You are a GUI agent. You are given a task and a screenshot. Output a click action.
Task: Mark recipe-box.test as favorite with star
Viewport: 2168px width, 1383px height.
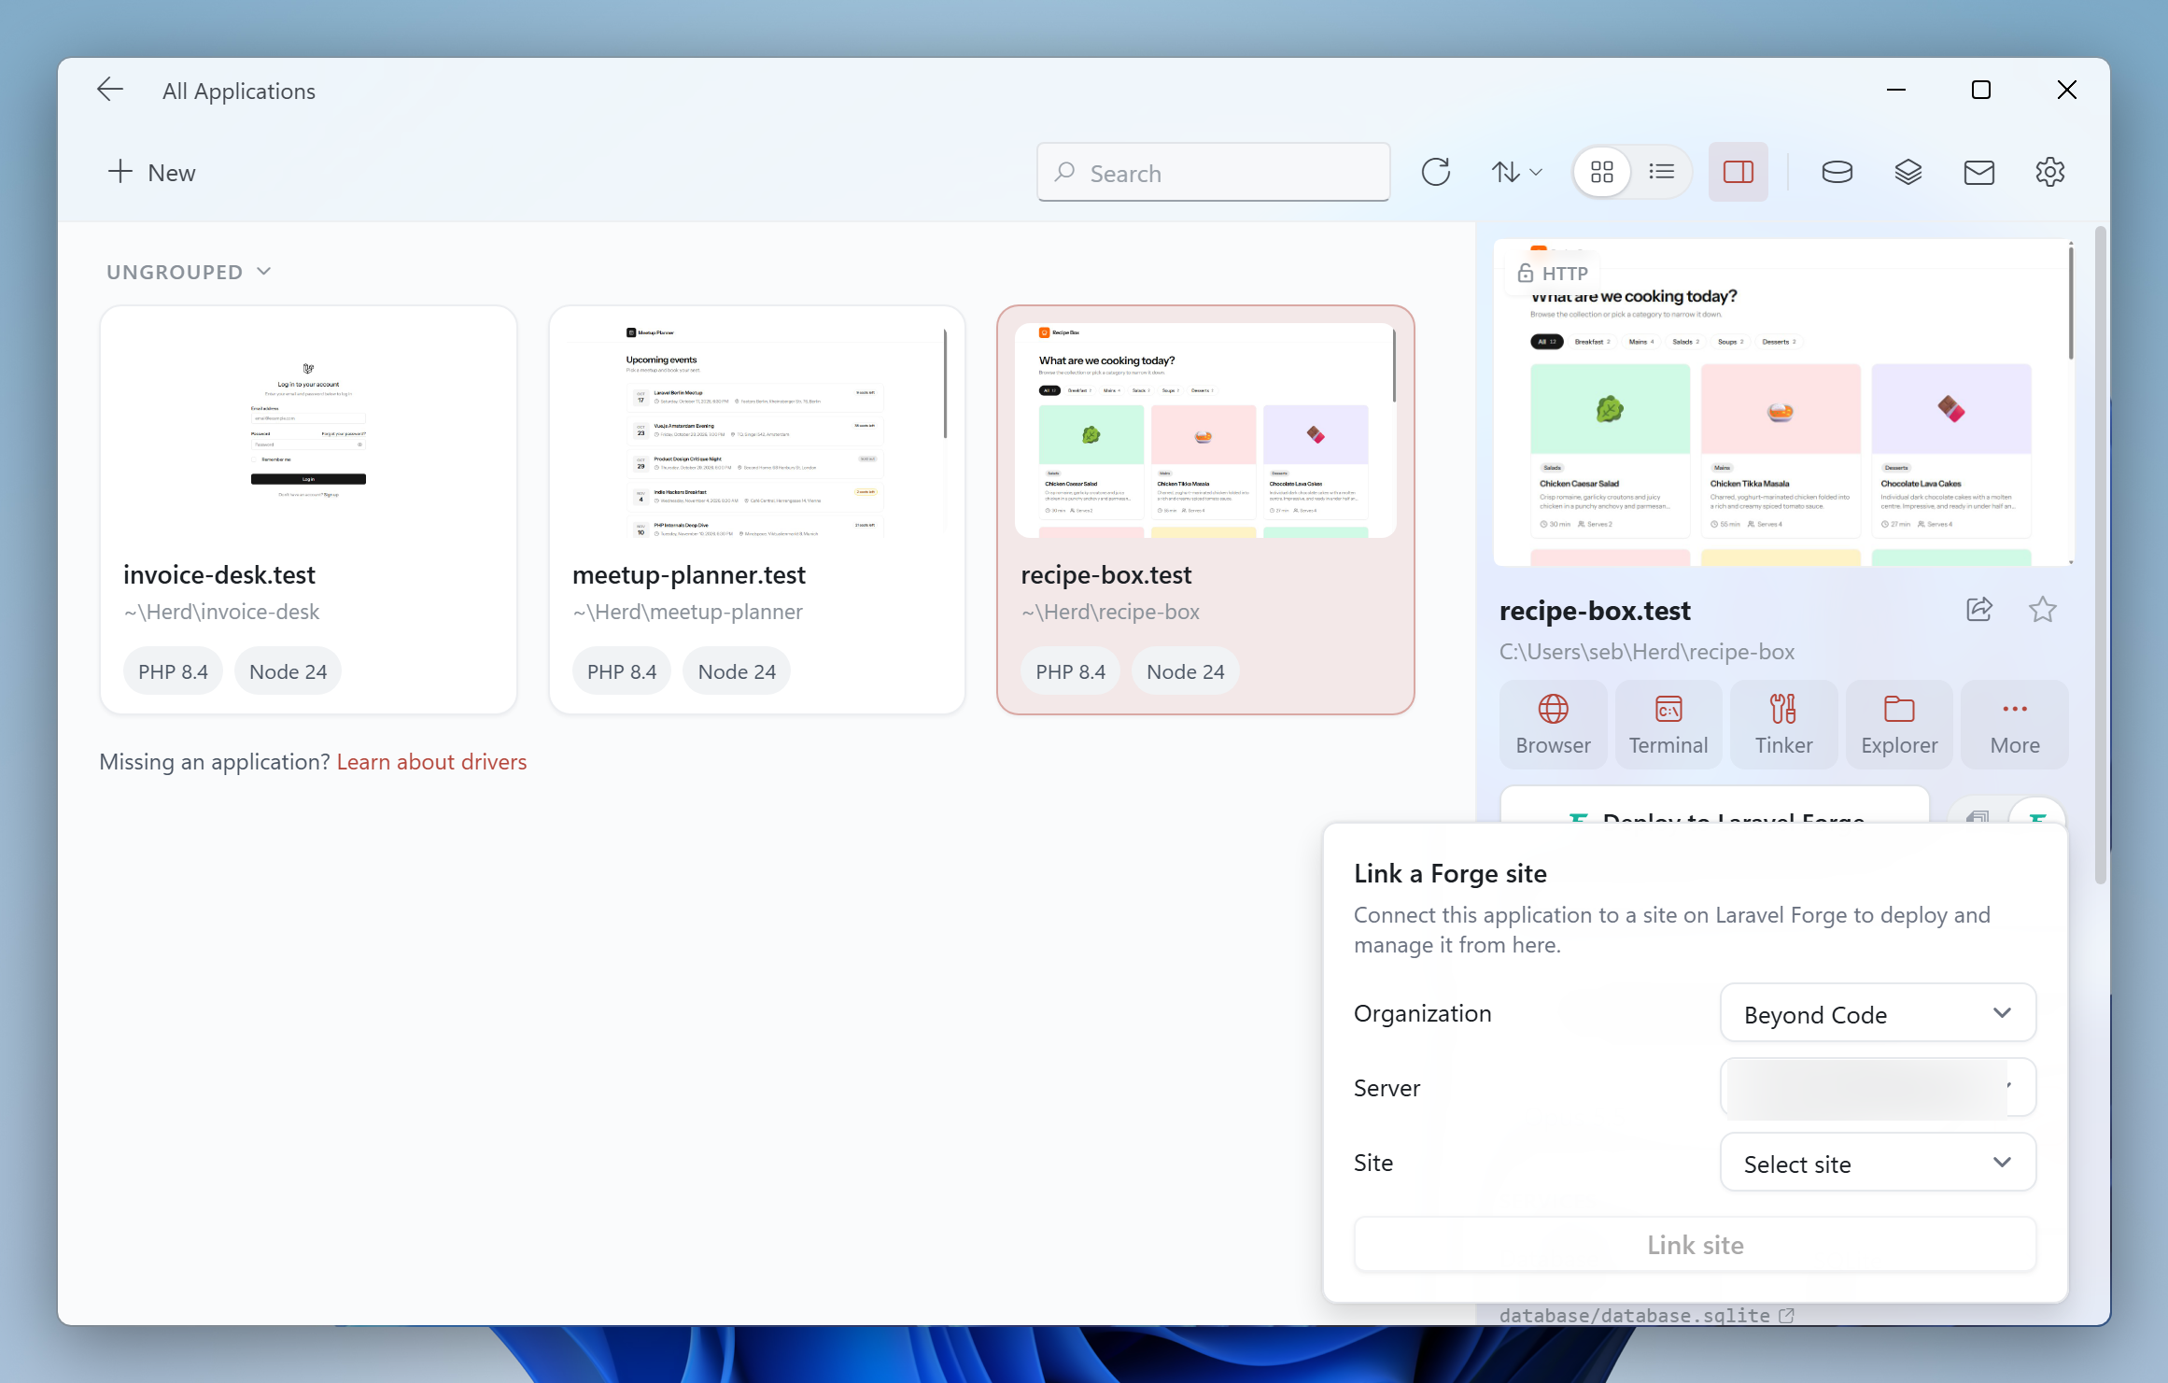[2042, 610]
